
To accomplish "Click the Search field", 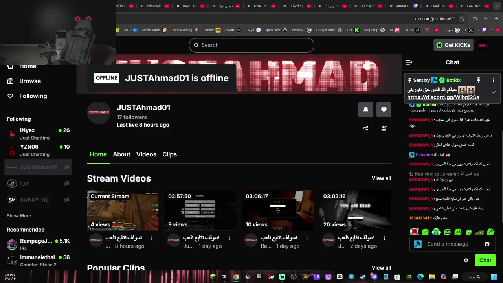I will point(251,45).
